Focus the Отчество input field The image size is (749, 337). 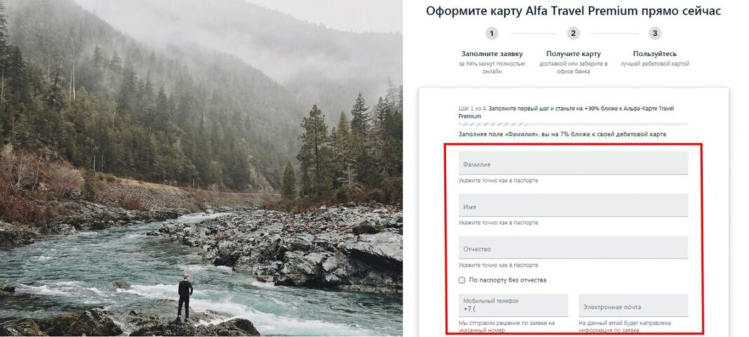pos(573,248)
